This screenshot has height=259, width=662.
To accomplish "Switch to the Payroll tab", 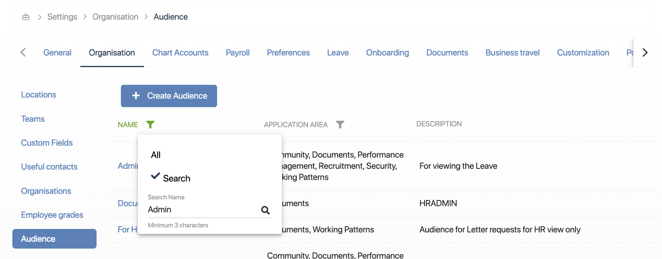I will [238, 53].
